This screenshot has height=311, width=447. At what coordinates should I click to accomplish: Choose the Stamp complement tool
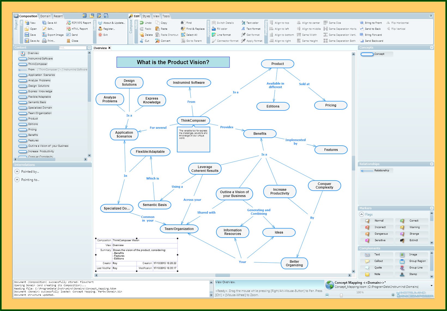(402, 274)
